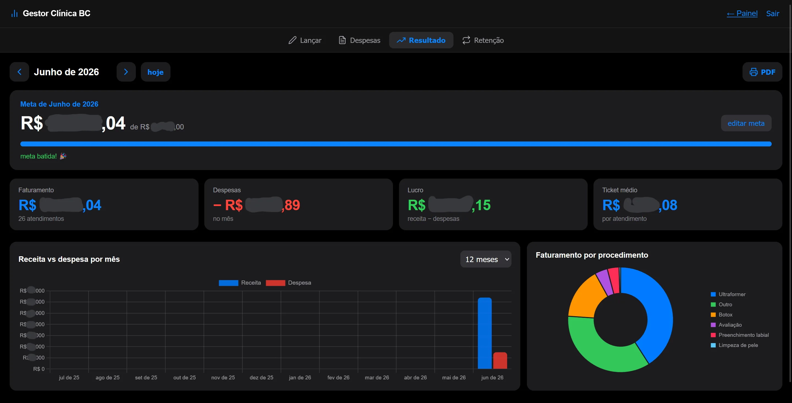Click the trending arrow icon on Resultado
The height and width of the screenshot is (403, 792).
coord(401,40)
